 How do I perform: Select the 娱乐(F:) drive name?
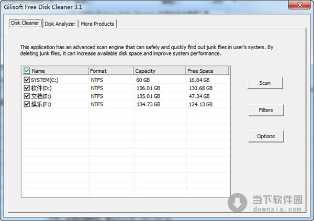tap(41, 104)
